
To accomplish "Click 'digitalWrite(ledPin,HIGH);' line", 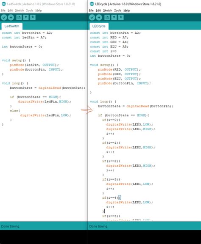I will tap(45, 101).
